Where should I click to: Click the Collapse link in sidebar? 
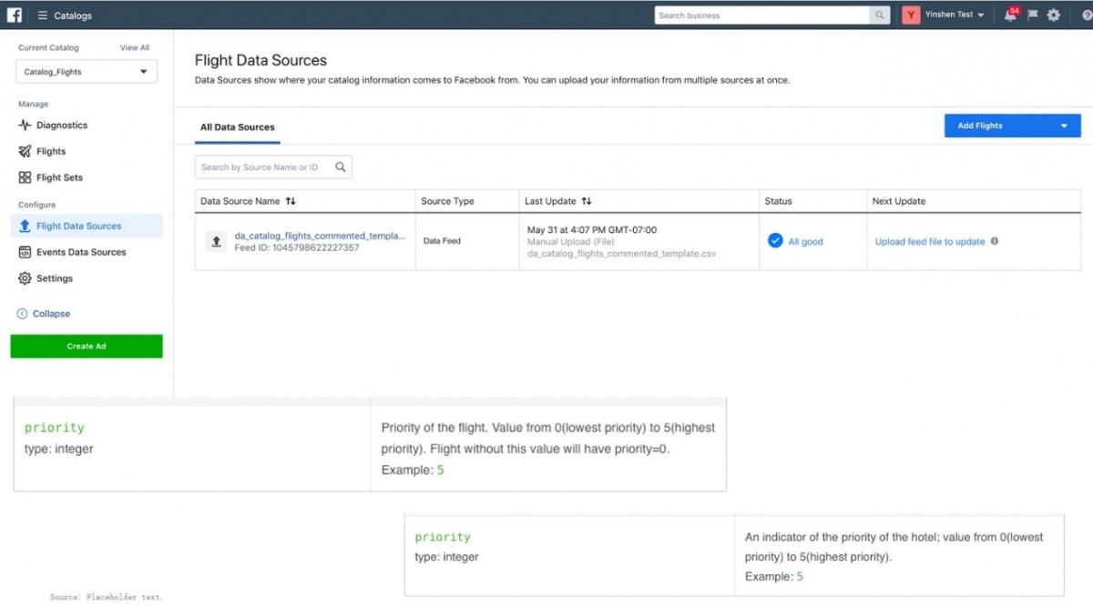click(x=51, y=314)
